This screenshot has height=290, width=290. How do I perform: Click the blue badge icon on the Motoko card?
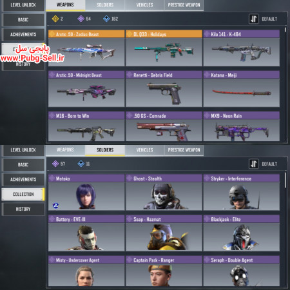pyautogui.click(x=55, y=206)
